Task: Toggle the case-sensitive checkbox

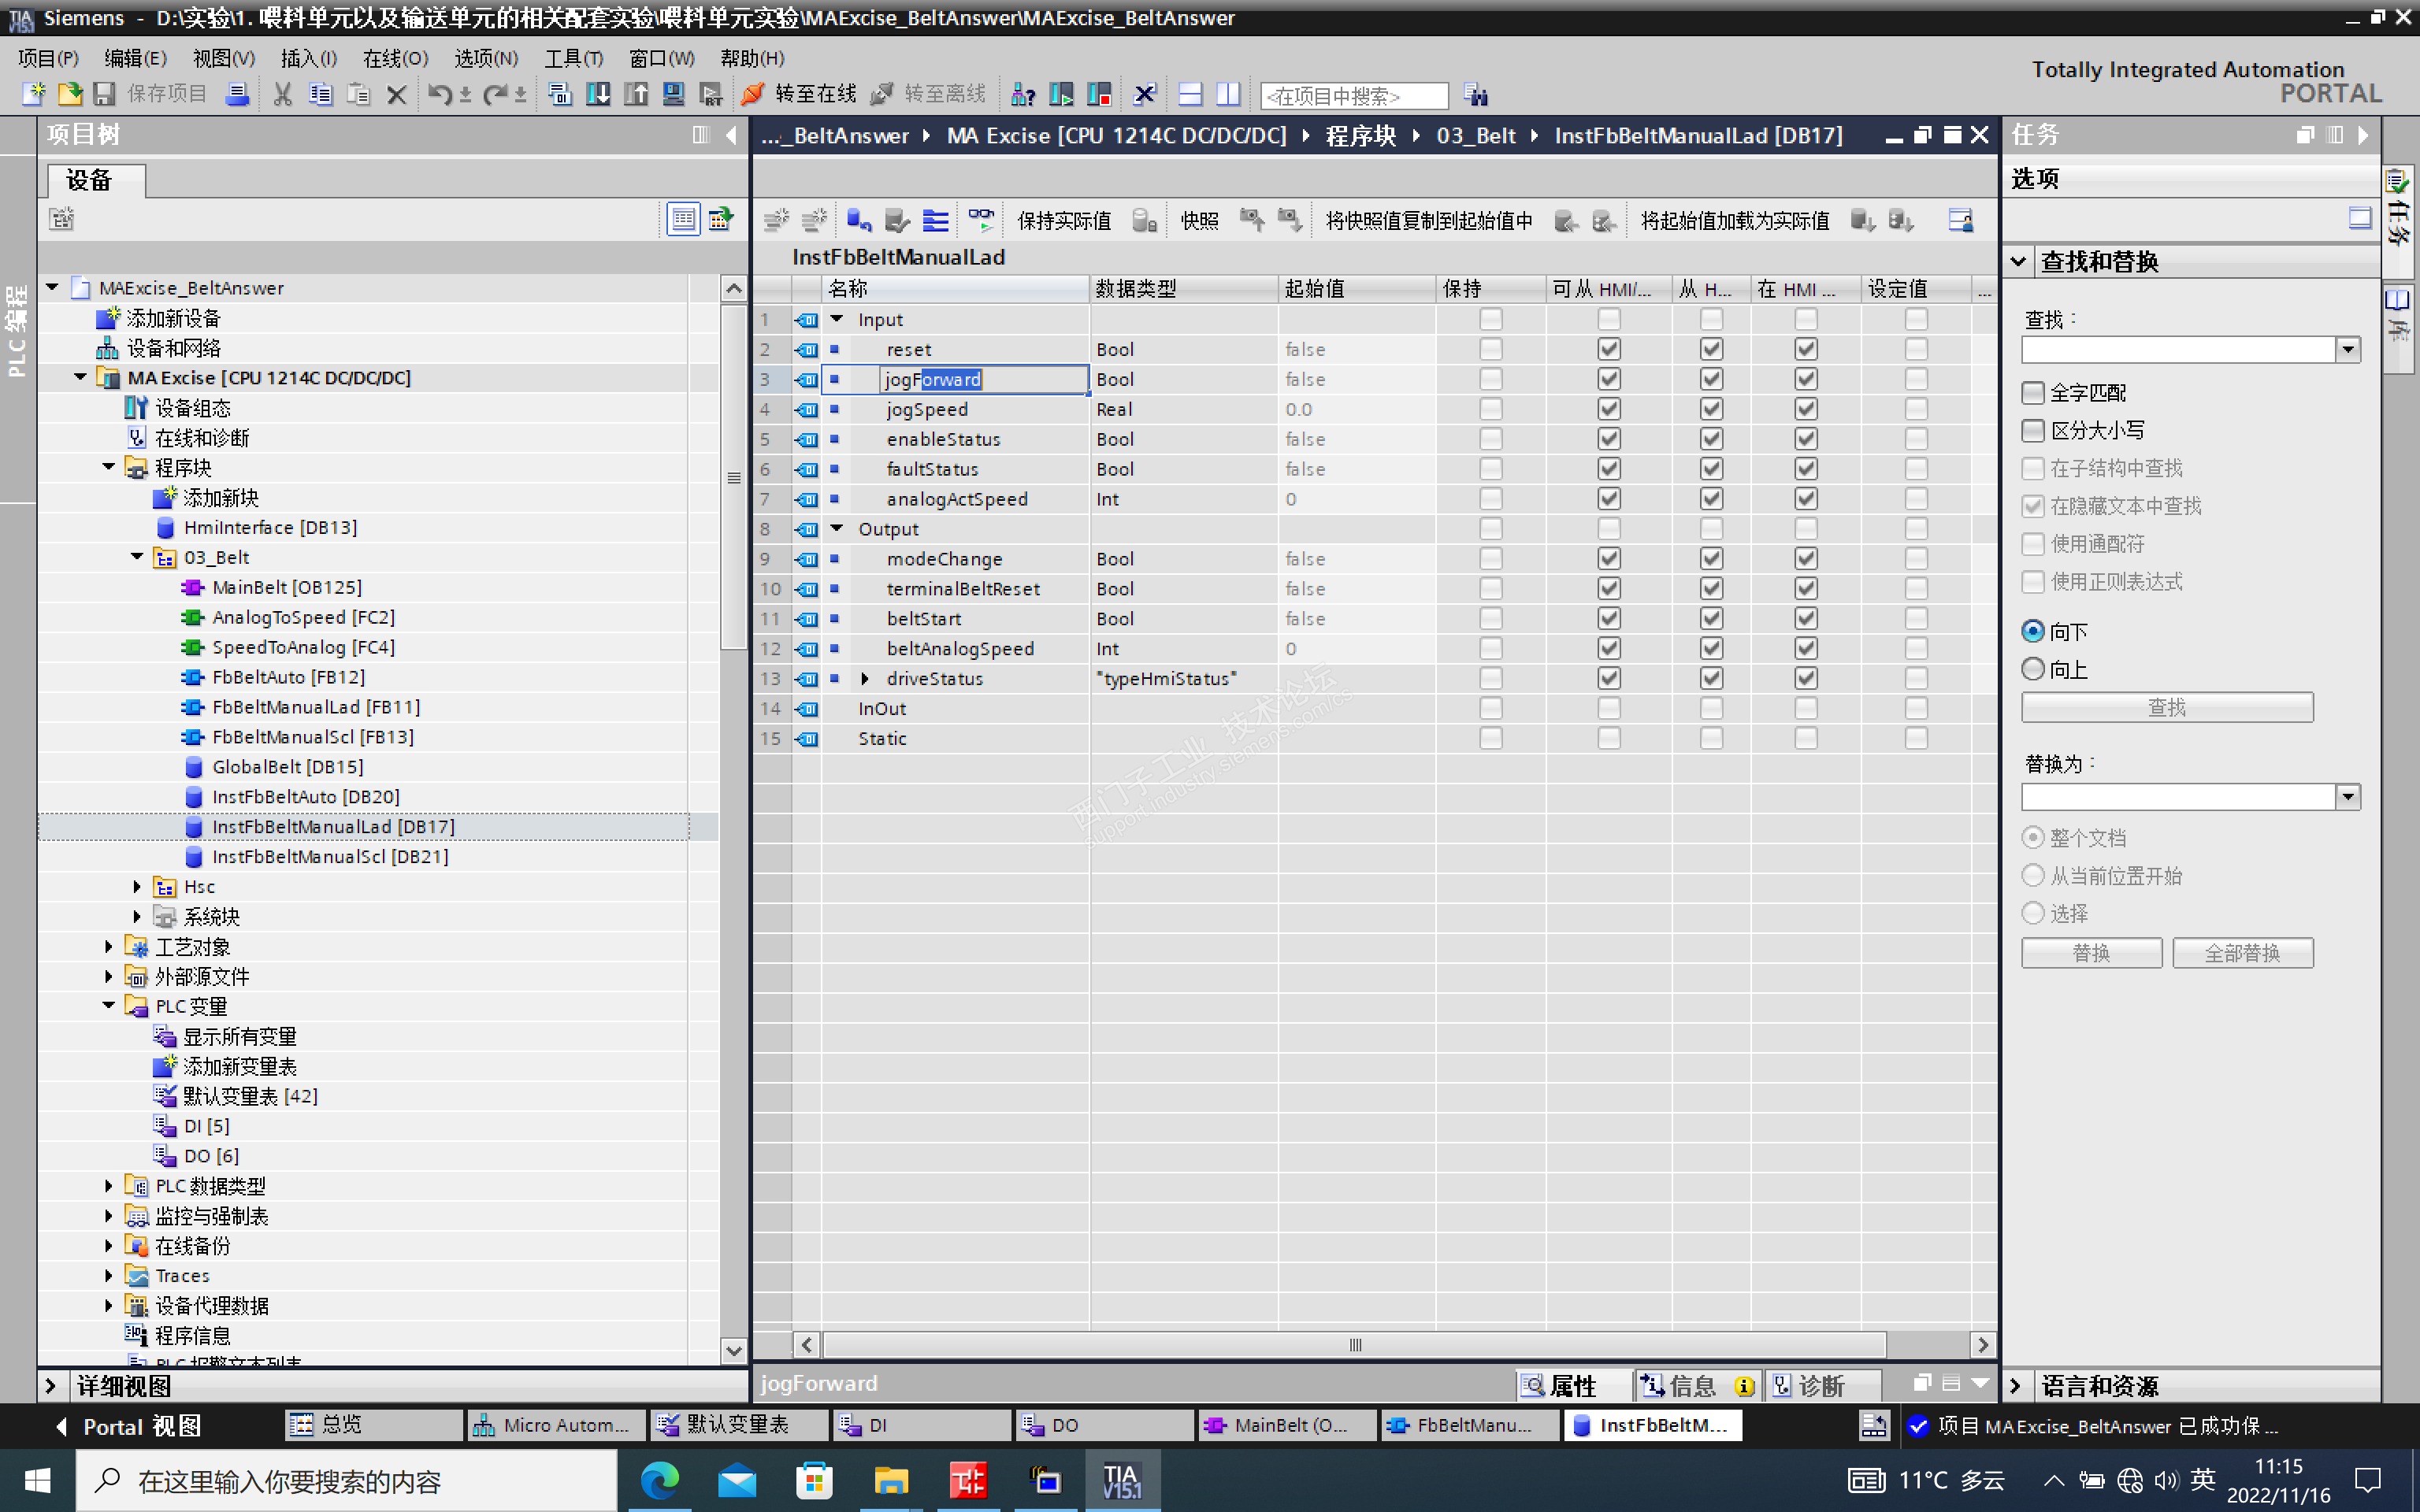Action: 2032,431
